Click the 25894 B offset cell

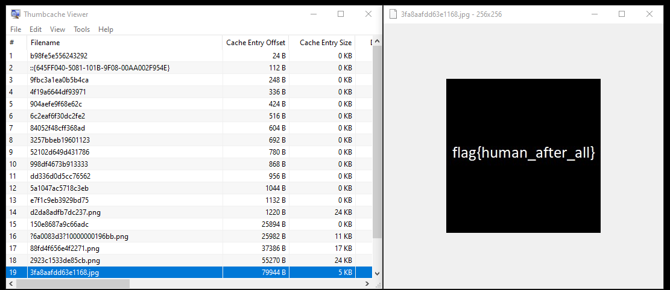point(256,224)
